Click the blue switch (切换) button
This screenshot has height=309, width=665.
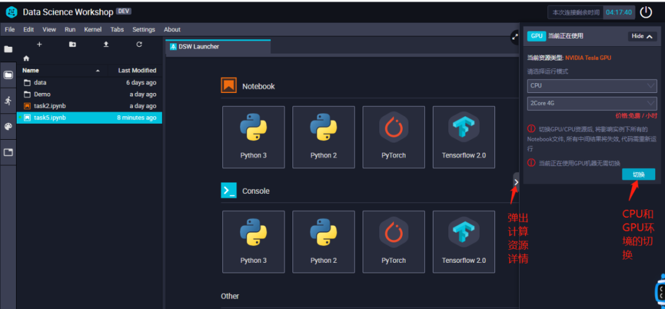click(x=639, y=174)
